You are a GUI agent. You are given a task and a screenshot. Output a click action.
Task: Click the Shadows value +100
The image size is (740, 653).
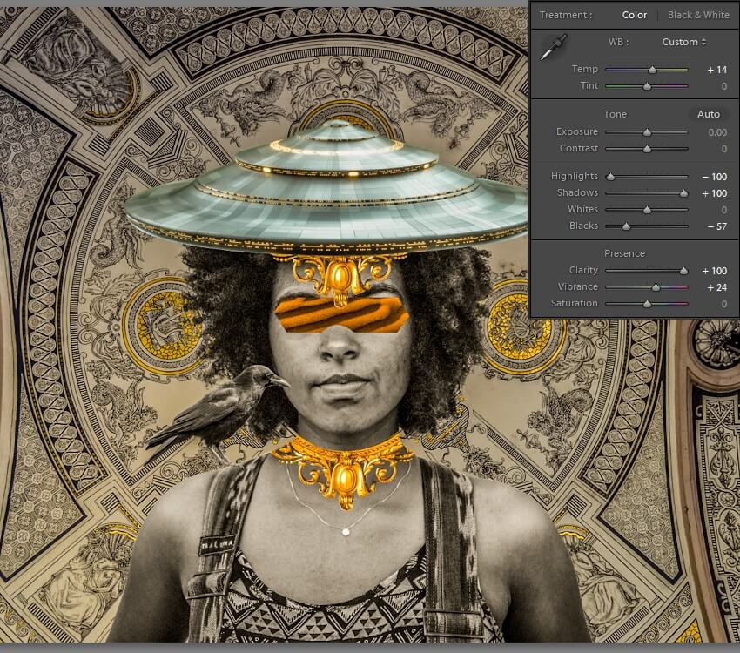pos(715,193)
